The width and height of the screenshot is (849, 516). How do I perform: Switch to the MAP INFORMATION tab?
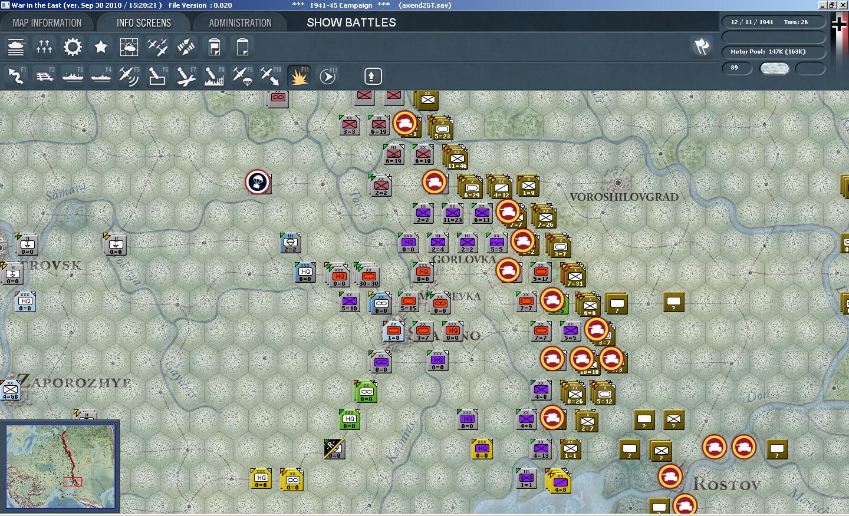pyautogui.click(x=47, y=23)
